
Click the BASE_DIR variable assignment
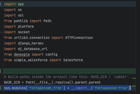(x=12, y=82)
